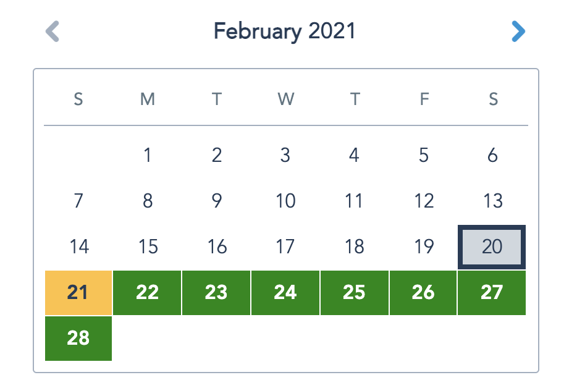This screenshot has width=577, height=388.
Task: Select February 14 on the calendar
Action: pyautogui.click(x=78, y=247)
